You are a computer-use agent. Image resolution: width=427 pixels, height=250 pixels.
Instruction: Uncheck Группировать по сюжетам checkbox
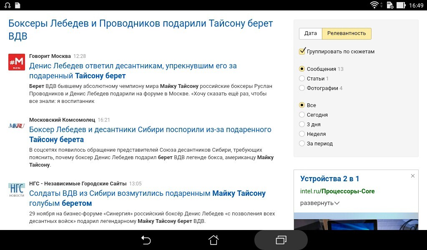[302, 51]
